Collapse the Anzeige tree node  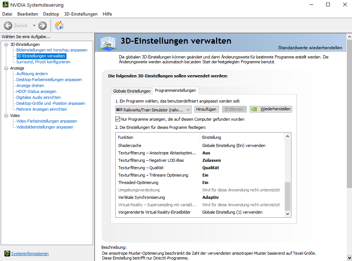[6, 68]
